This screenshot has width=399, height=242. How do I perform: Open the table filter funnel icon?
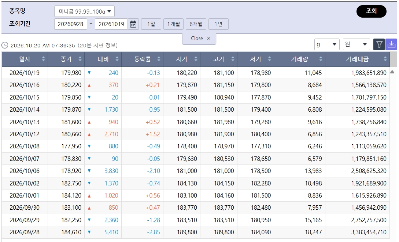coord(379,45)
